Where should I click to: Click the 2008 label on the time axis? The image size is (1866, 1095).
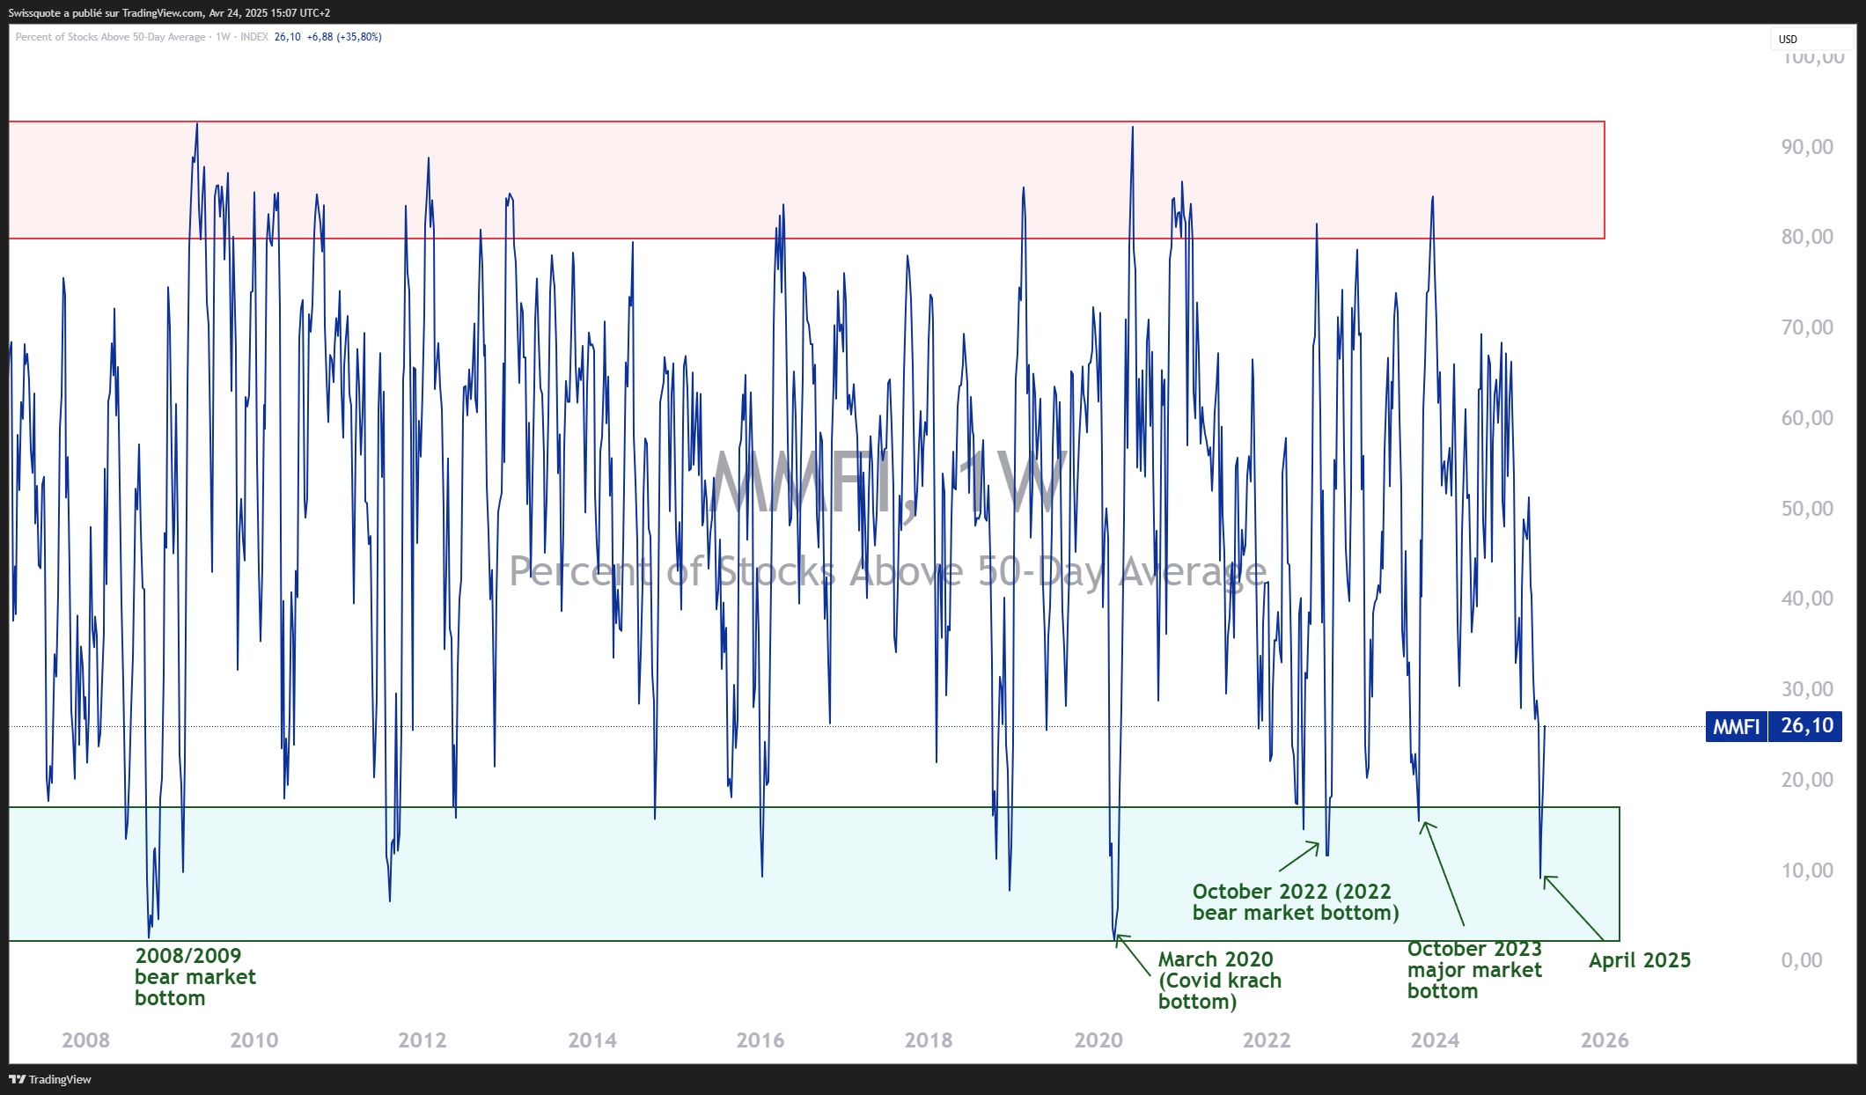pos(85,1040)
